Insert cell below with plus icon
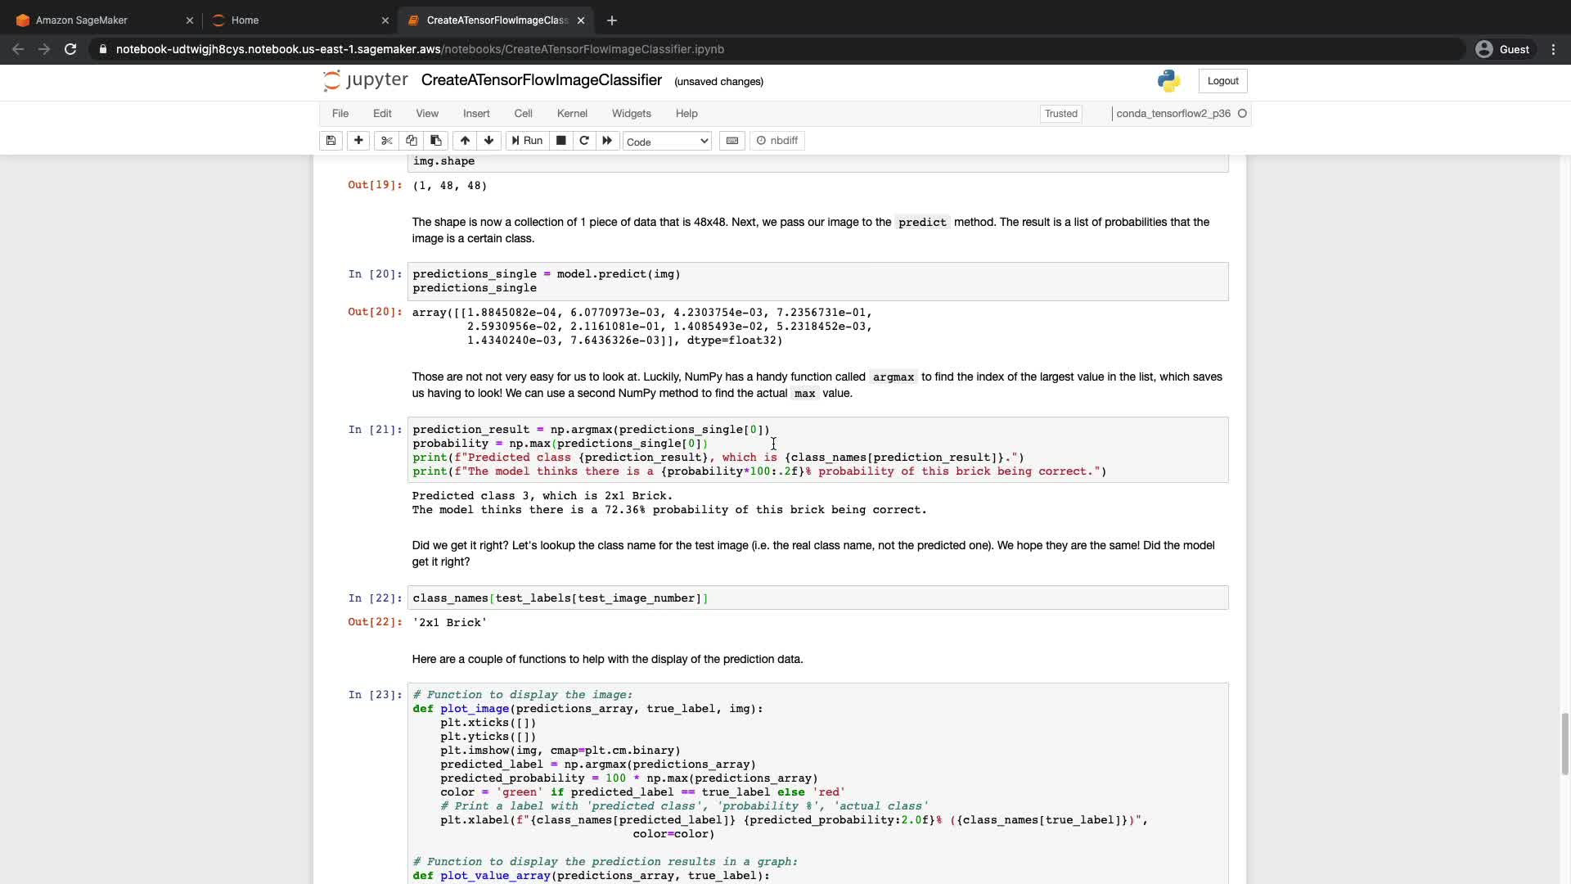 pyautogui.click(x=358, y=141)
